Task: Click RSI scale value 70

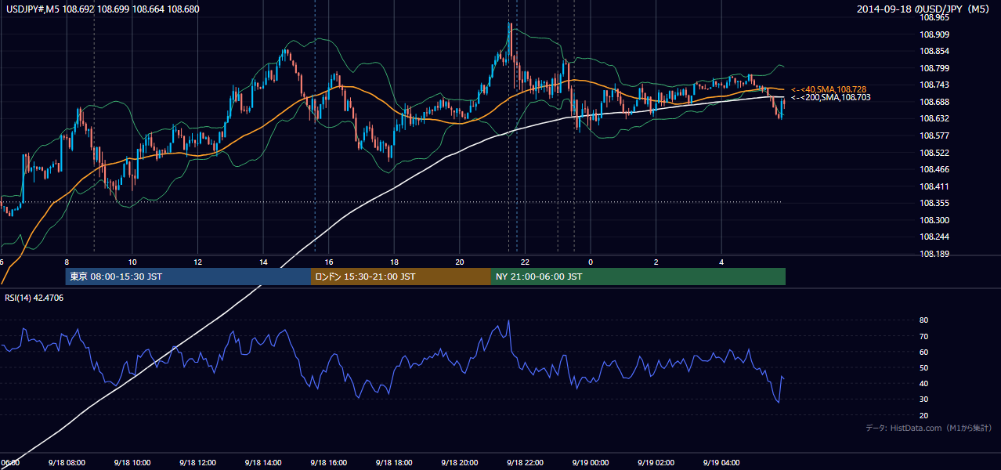Action: point(924,336)
